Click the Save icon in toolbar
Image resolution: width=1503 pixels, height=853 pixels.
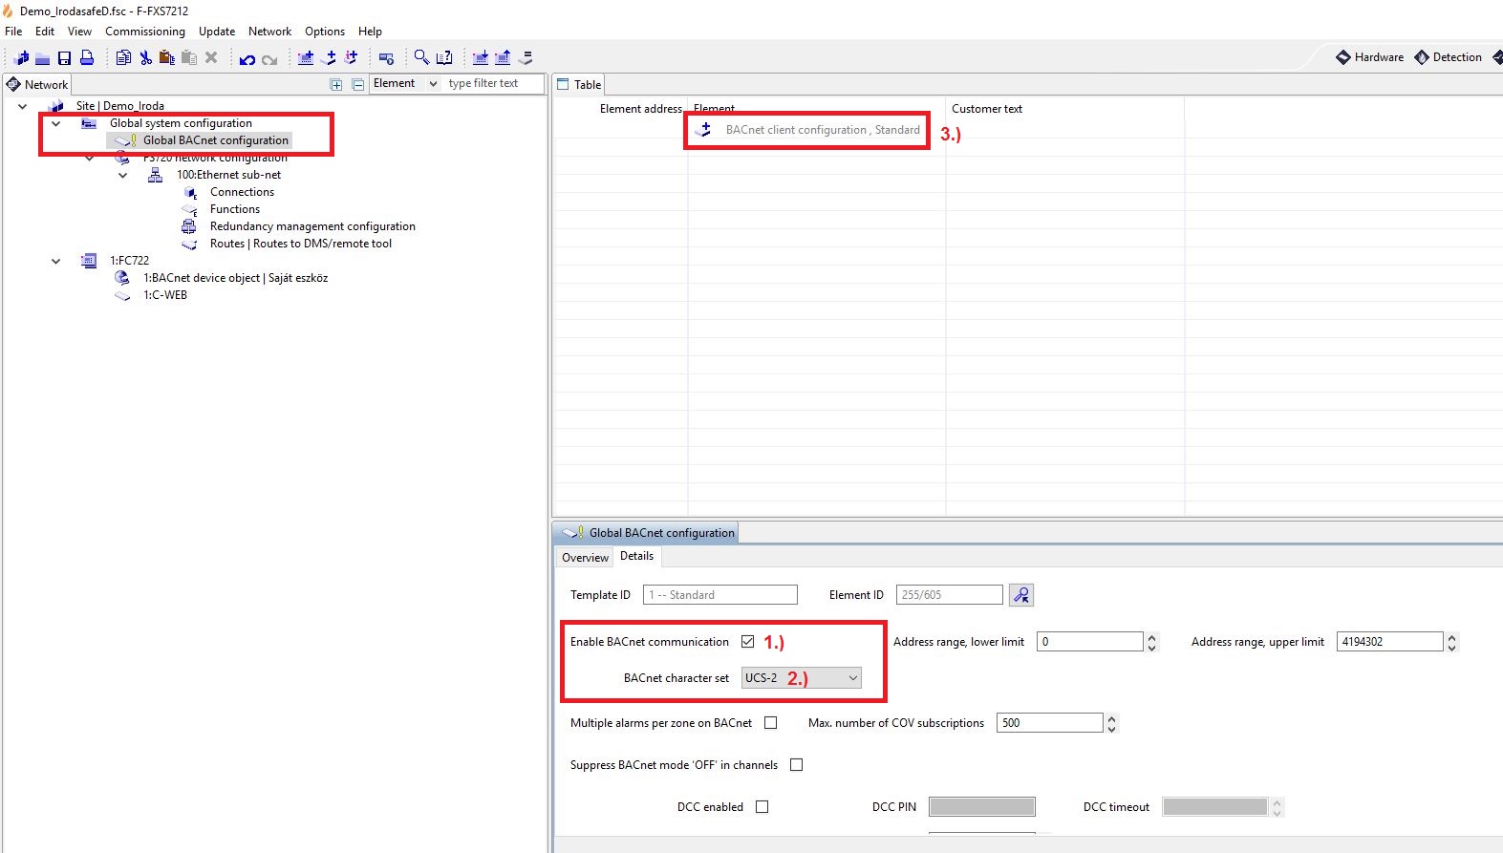64,58
